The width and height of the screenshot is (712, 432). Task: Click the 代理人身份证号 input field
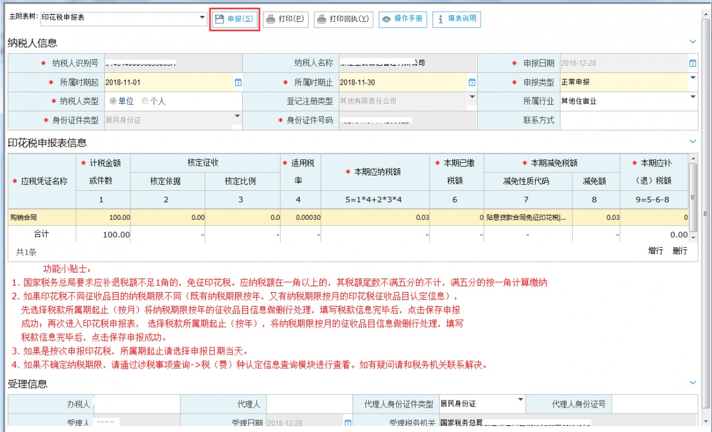coord(654,405)
